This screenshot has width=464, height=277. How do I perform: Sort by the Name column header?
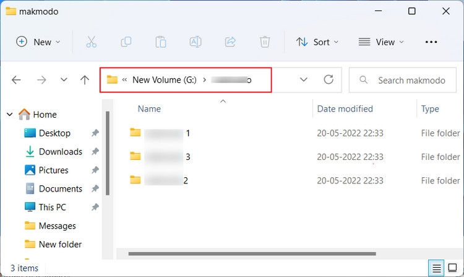149,108
